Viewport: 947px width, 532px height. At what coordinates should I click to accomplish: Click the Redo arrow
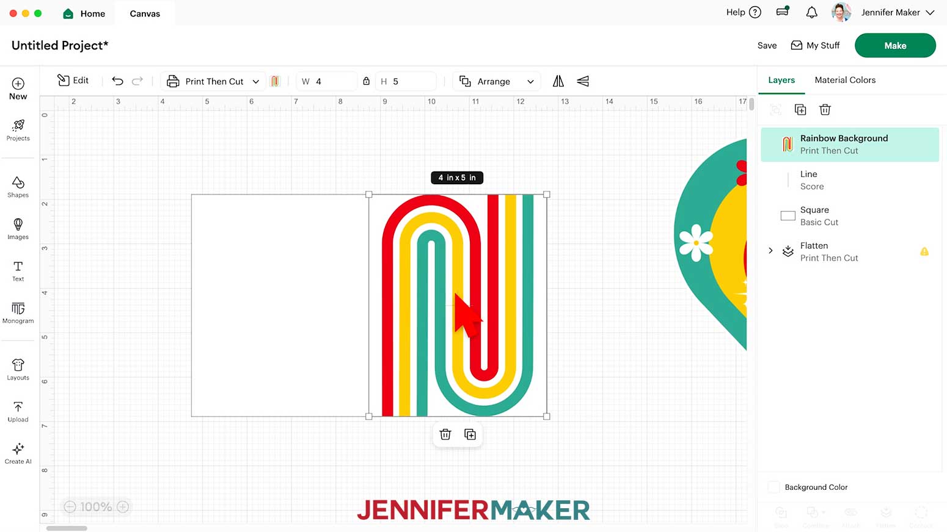pyautogui.click(x=137, y=81)
